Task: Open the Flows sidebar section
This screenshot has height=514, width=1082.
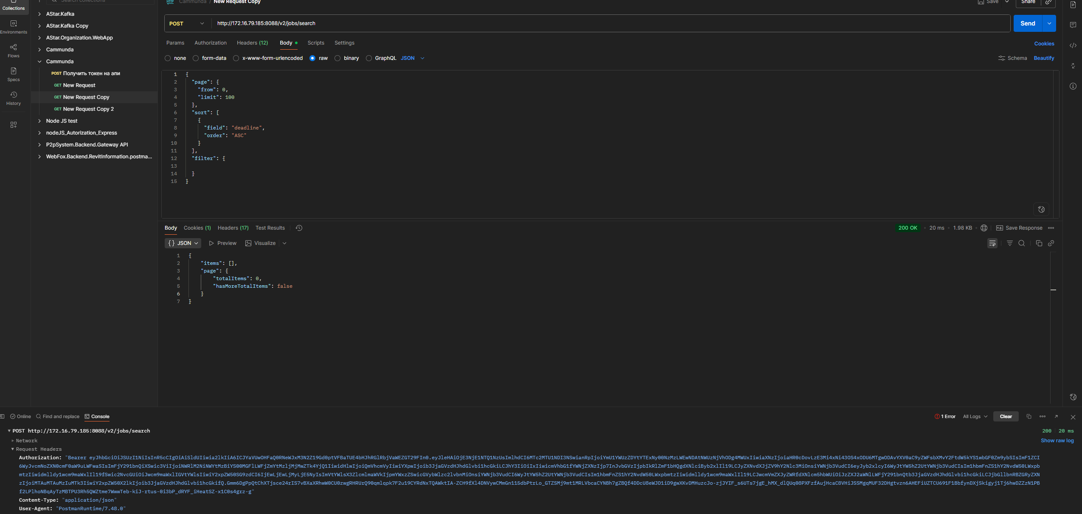Action: (13, 51)
